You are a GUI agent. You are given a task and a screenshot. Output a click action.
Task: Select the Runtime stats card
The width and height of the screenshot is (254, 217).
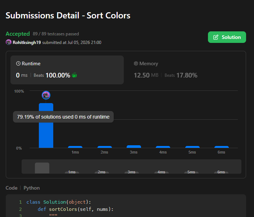tap(67, 70)
